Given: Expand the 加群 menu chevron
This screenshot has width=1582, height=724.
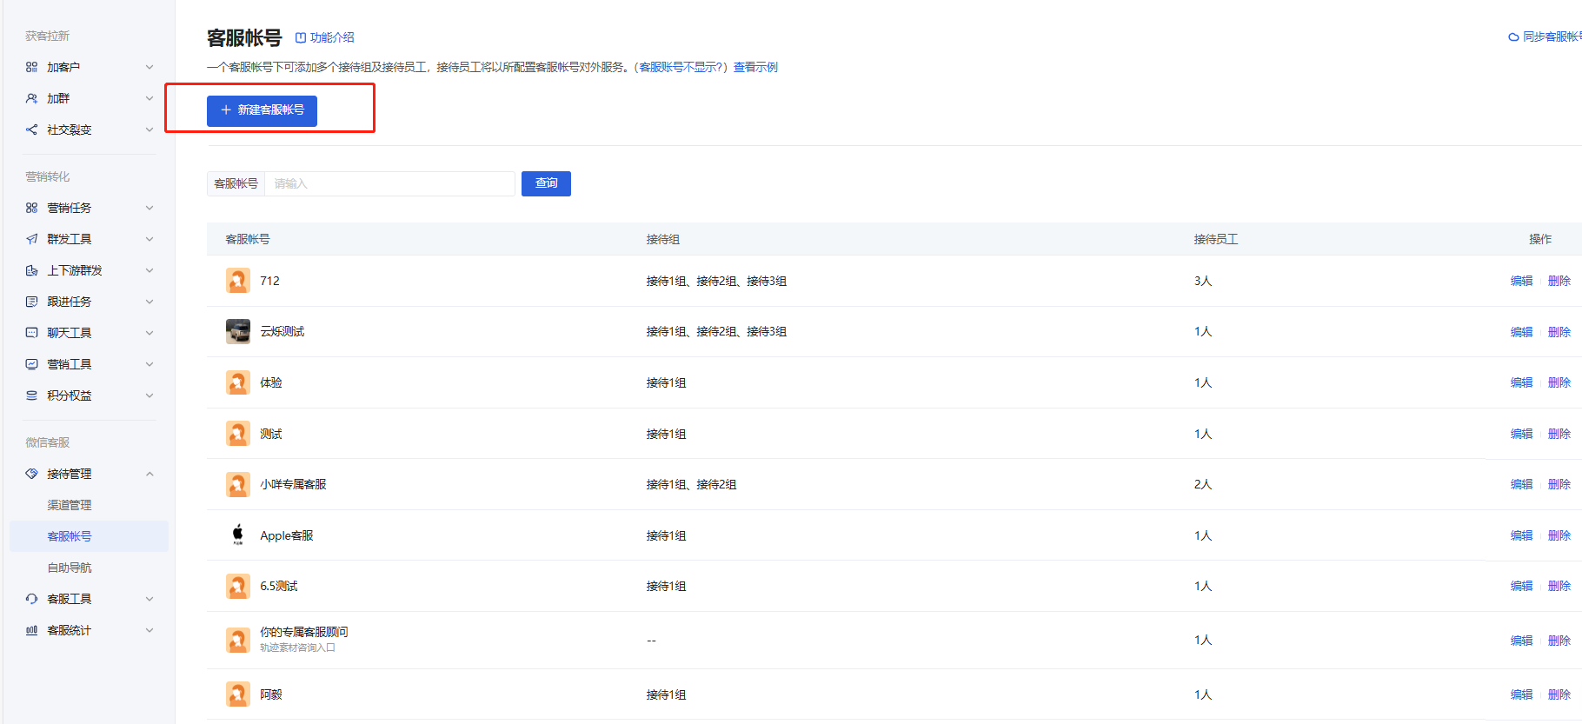Looking at the screenshot, I should click(x=150, y=98).
